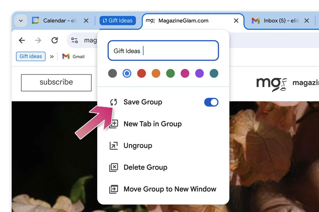The height and width of the screenshot is (212, 319).
Task: Click the subscribe button on the page
Action: point(56,82)
